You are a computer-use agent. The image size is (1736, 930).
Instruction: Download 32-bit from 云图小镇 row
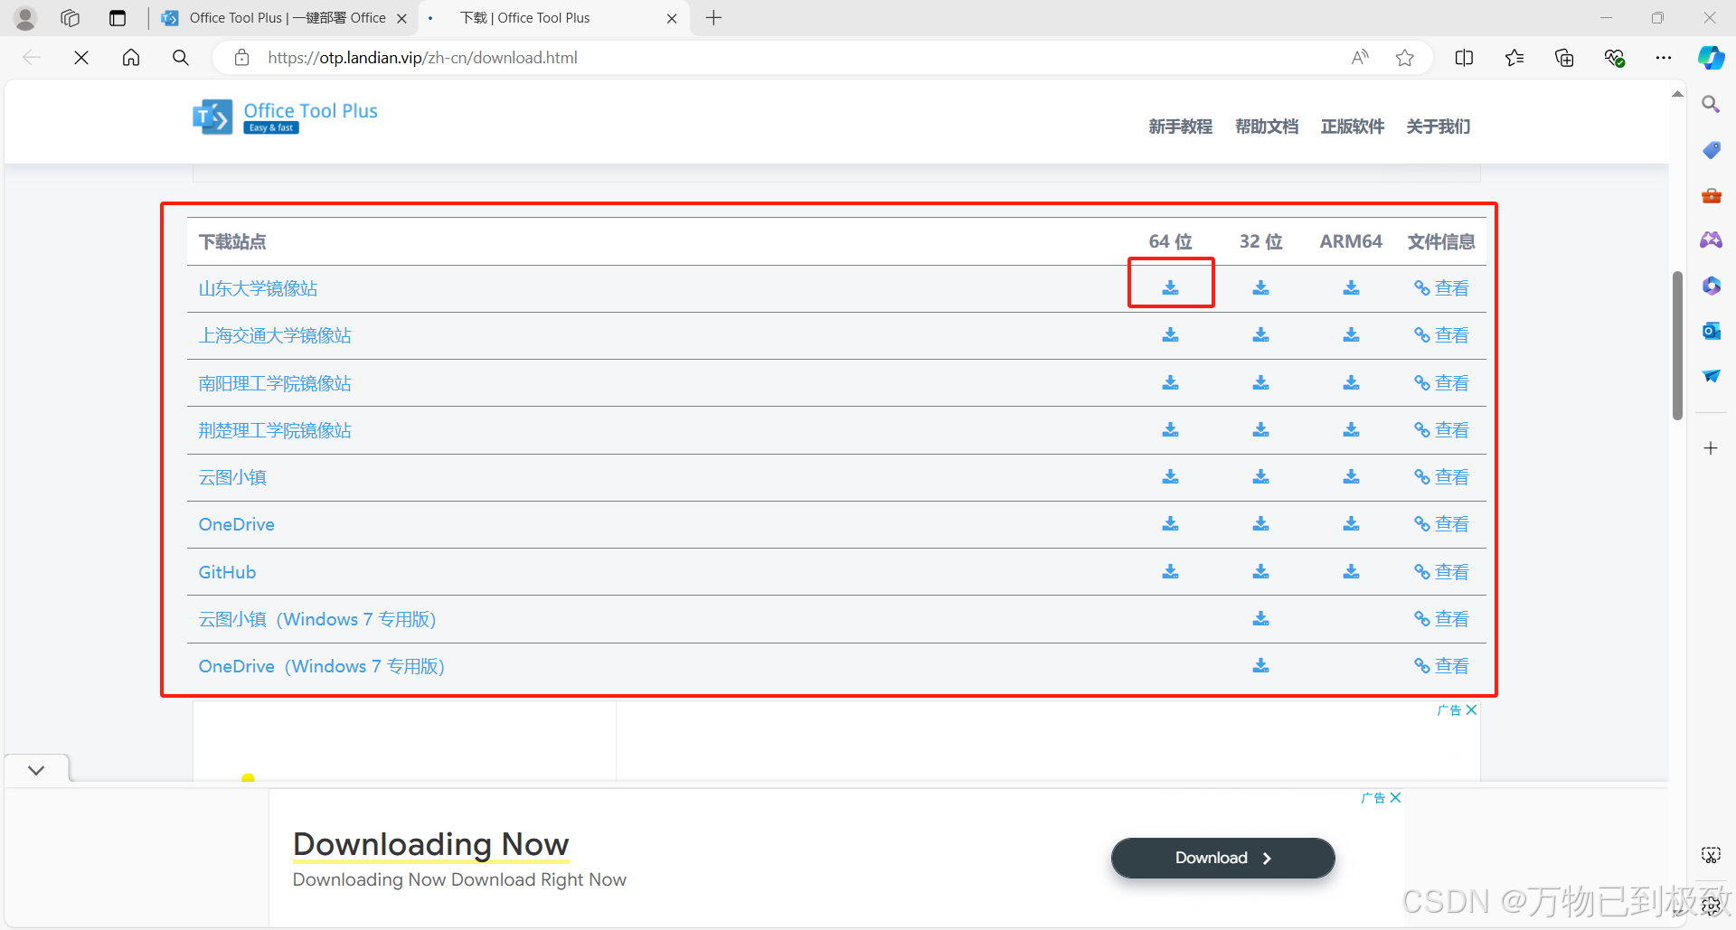pyautogui.click(x=1260, y=476)
